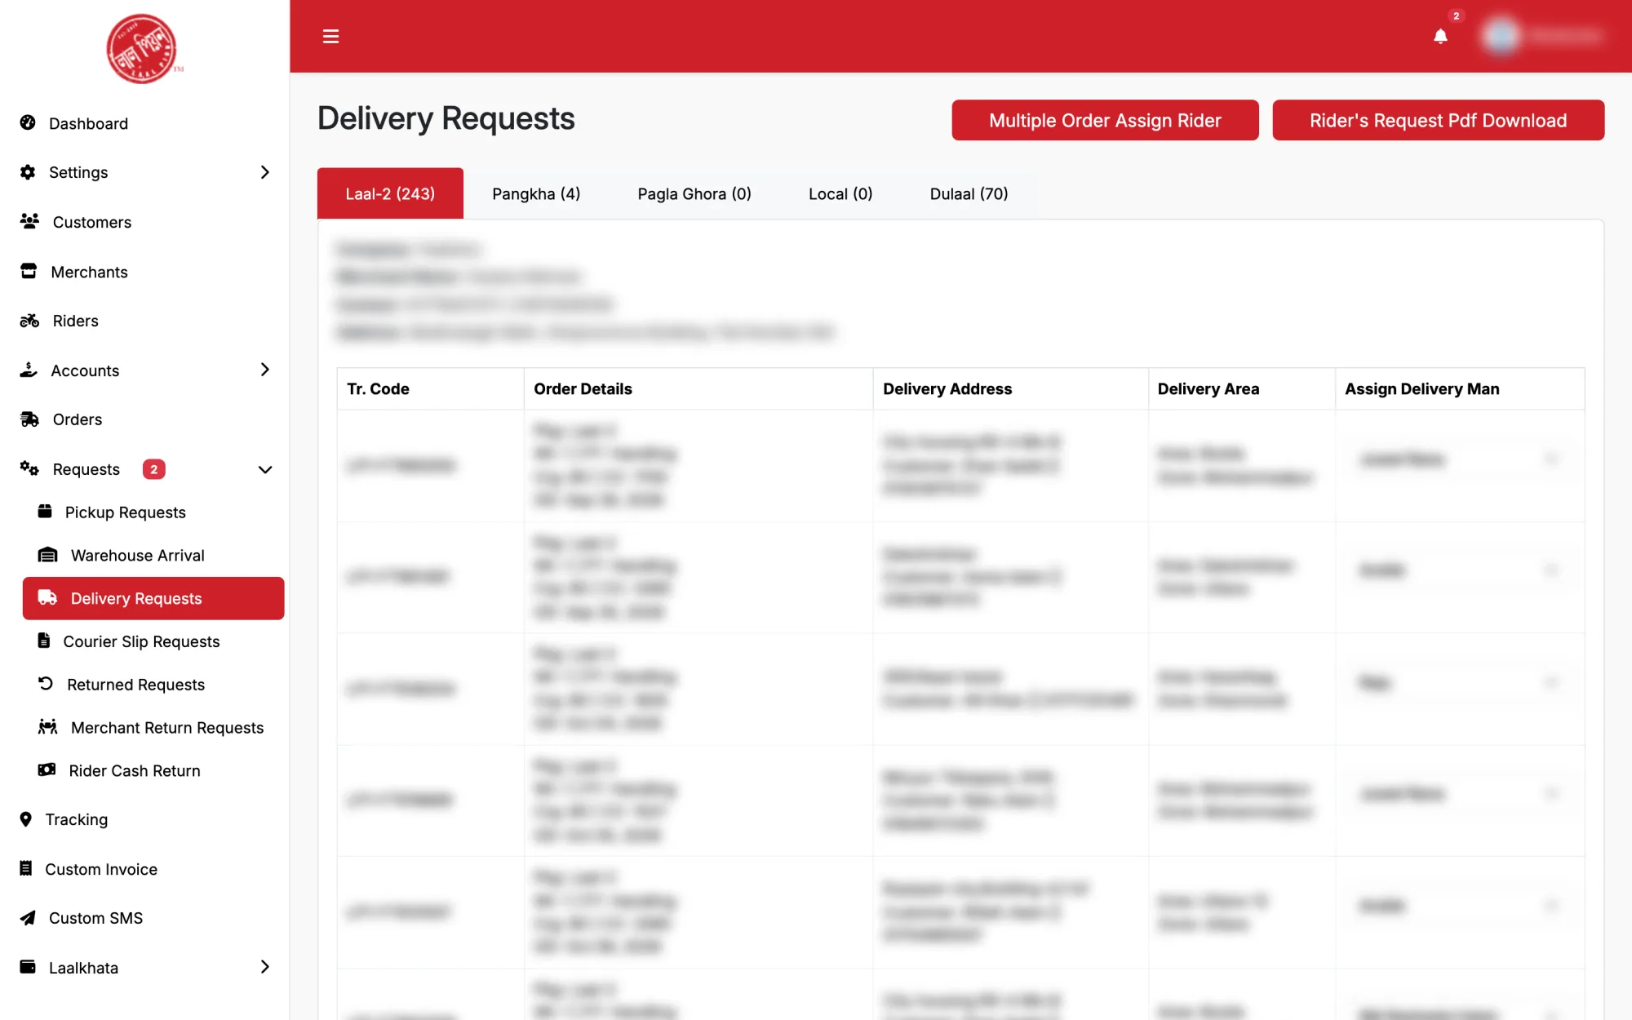This screenshot has width=1632, height=1020.
Task: Click Multiple Order Assign Rider button
Action: tap(1105, 120)
